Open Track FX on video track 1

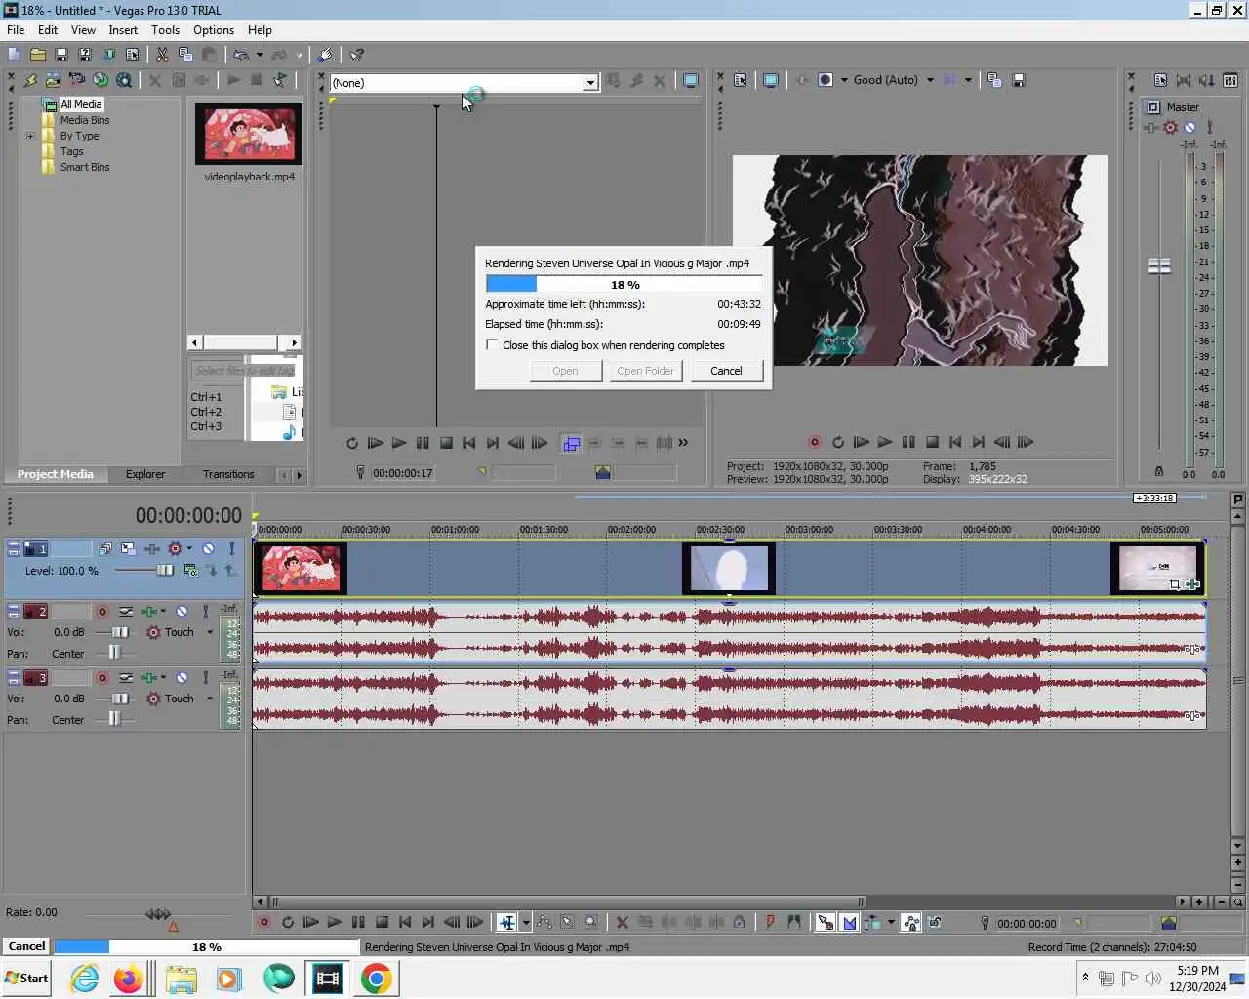click(152, 549)
